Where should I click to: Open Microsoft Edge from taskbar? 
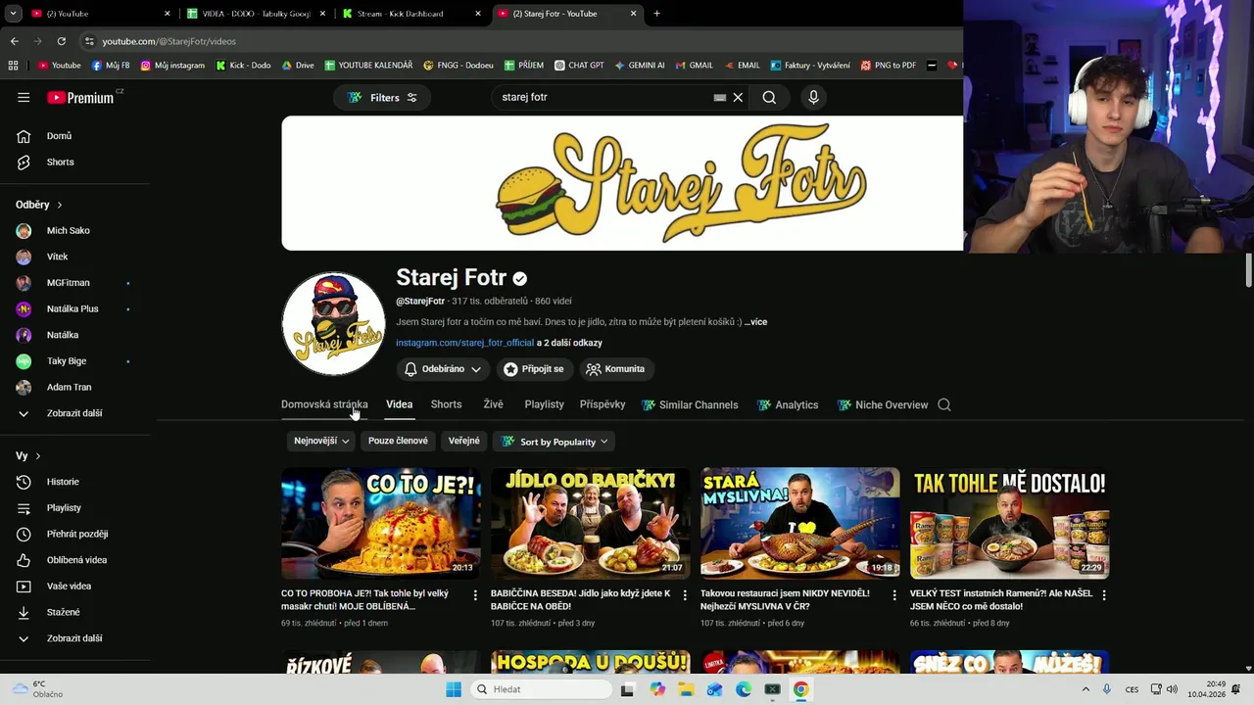tap(744, 689)
